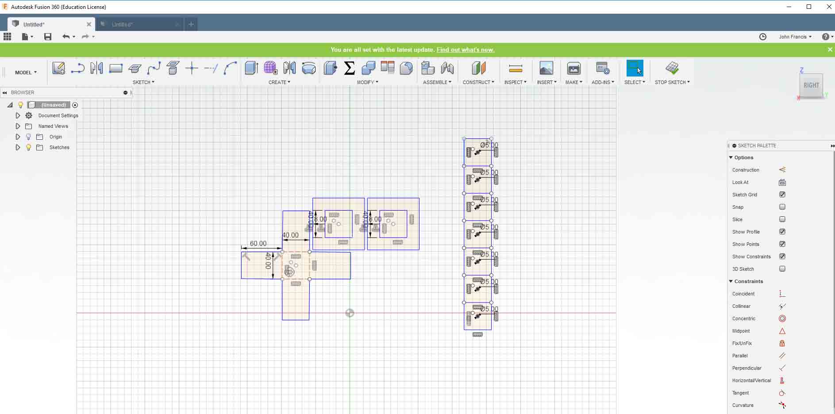Expand the Document Settings tree node
The width and height of the screenshot is (835, 414).
[18, 115]
